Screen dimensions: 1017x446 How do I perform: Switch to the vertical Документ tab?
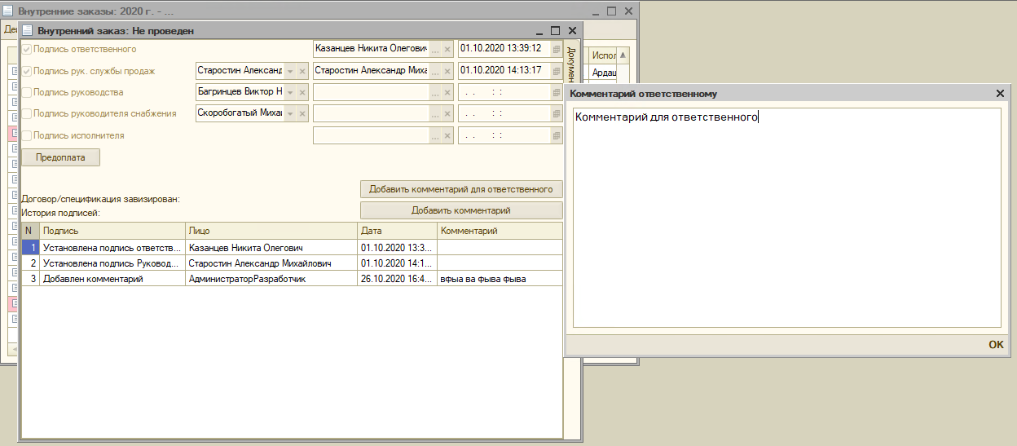coord(571,64)
